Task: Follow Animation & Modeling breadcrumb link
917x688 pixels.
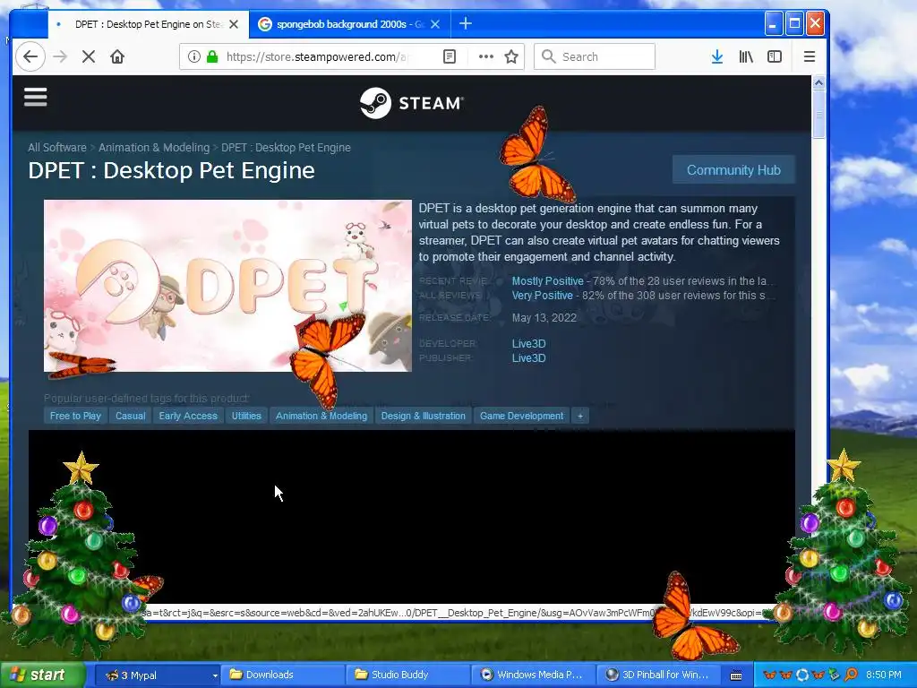Action: (x=154, y=148)
